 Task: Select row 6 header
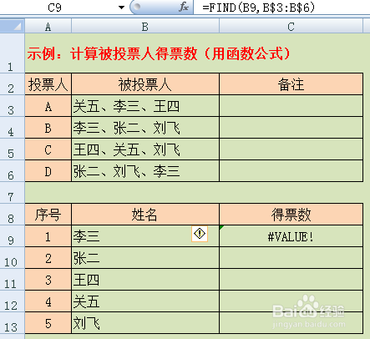click(x=12, y=171)
